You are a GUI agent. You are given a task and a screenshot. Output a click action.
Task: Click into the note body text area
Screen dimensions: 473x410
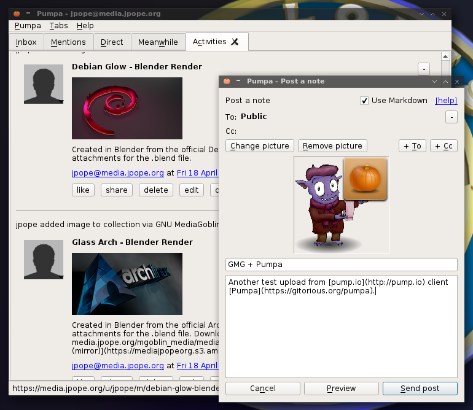(x=342, y=327)
